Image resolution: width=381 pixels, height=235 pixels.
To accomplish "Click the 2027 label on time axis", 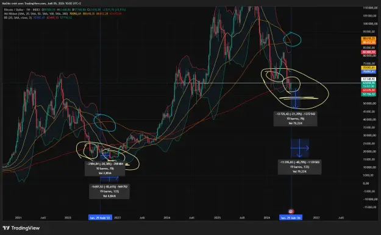I will (x=316, y=218).
